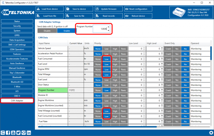Set Fuel Consumed priority to None
This screenshot has width=214, height=136.
click(98, 59)
